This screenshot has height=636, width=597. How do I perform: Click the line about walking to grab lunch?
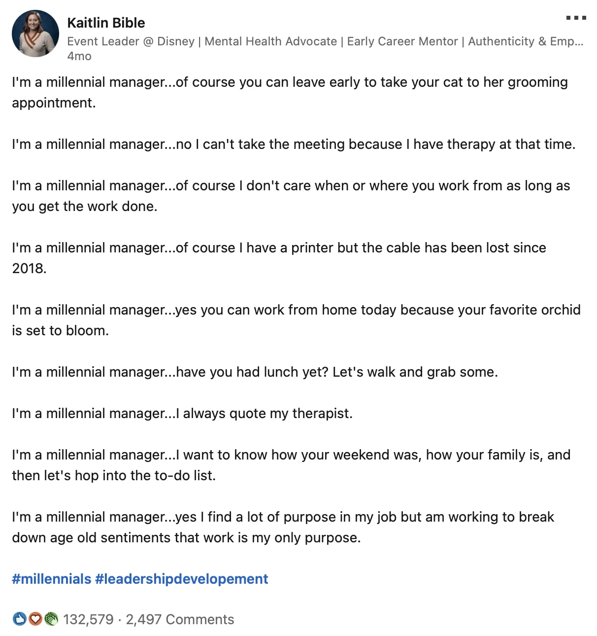(x=255, y=372)
